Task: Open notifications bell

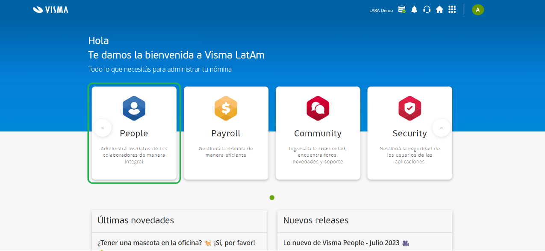Action: click(414, 9)
